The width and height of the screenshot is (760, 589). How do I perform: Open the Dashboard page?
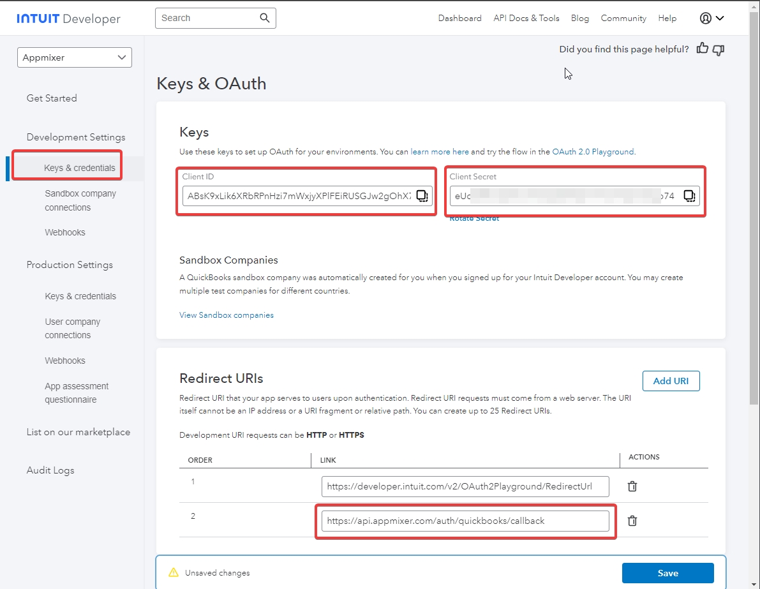[x=459, y=19]
